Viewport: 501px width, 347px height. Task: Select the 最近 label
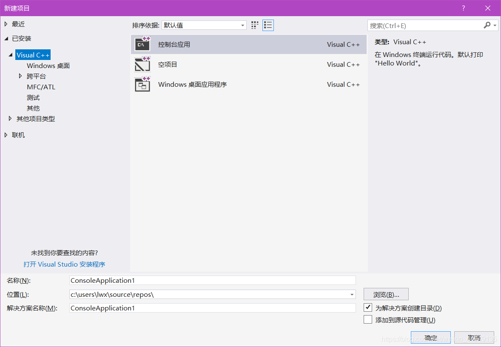point(18,24)
